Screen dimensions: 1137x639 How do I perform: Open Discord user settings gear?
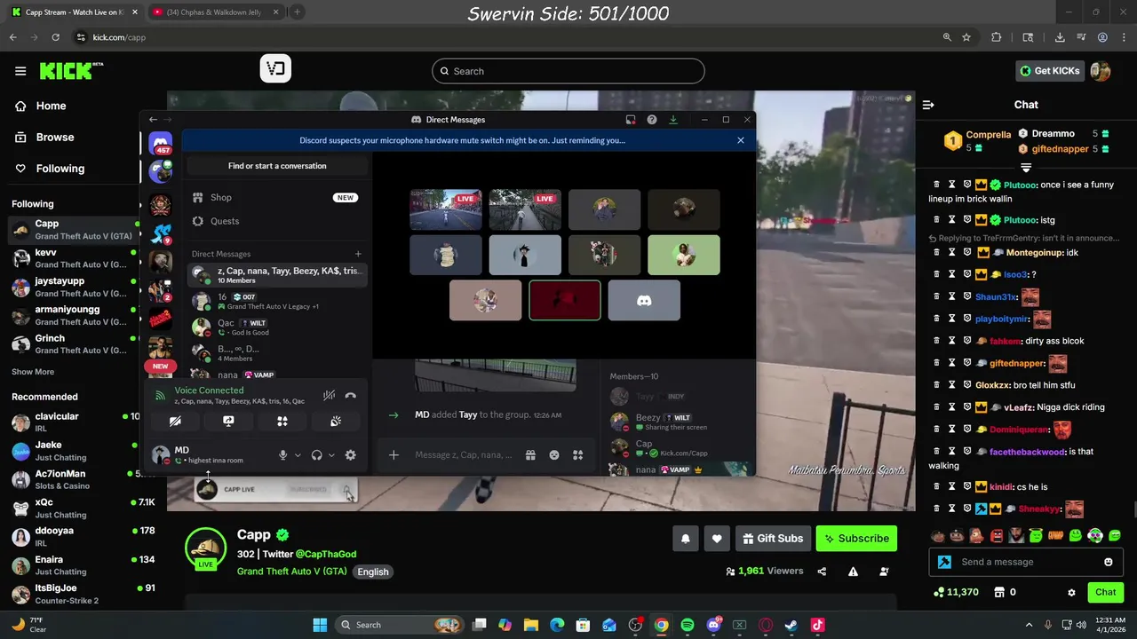tap(351, 455)
